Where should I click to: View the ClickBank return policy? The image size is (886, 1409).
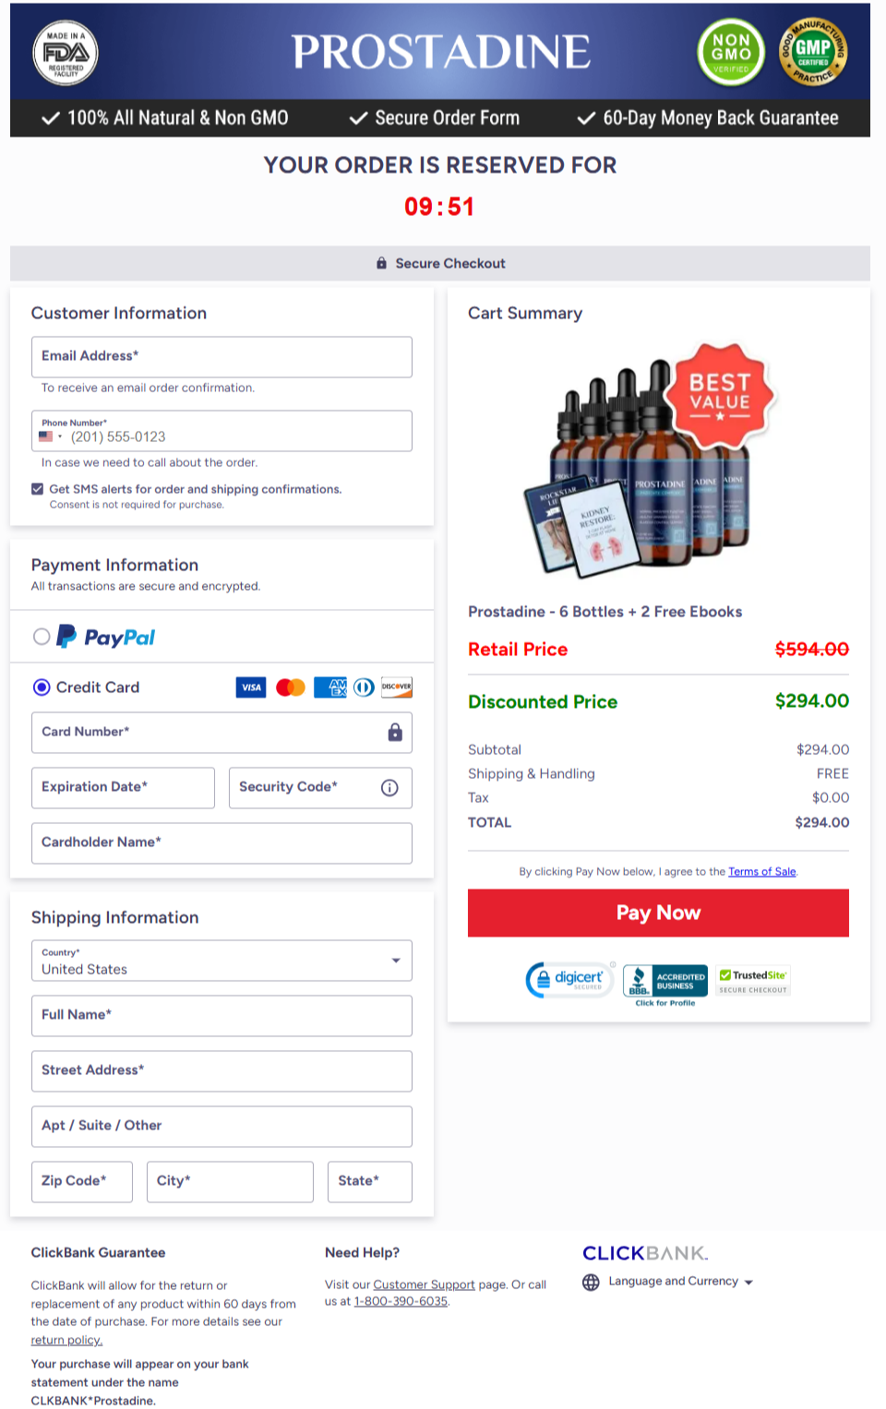[x=66, y=1340]
